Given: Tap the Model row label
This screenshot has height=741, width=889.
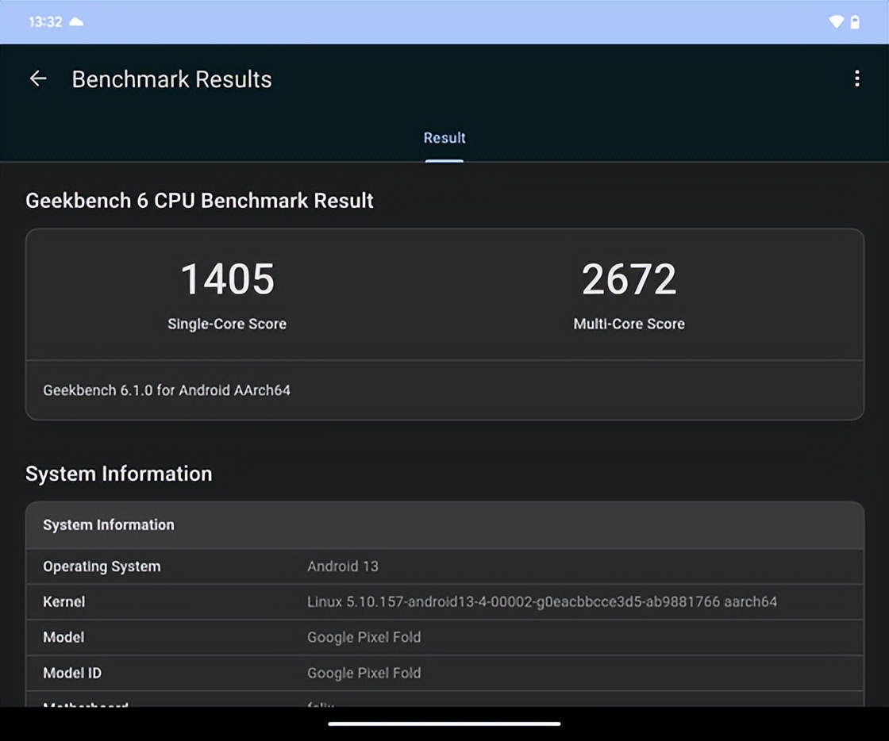Looking at the screenshot, I should [x=63, y=637].
